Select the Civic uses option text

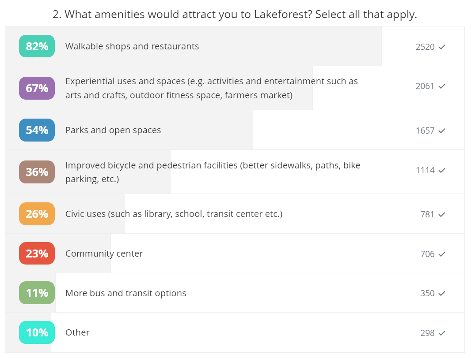(174, 214)
